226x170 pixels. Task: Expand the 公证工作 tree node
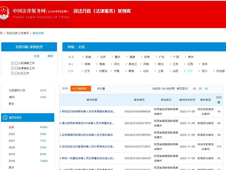click(x=12, y=73)
